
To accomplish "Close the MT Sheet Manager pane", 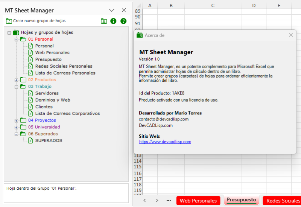I will [x=124, y=10].
